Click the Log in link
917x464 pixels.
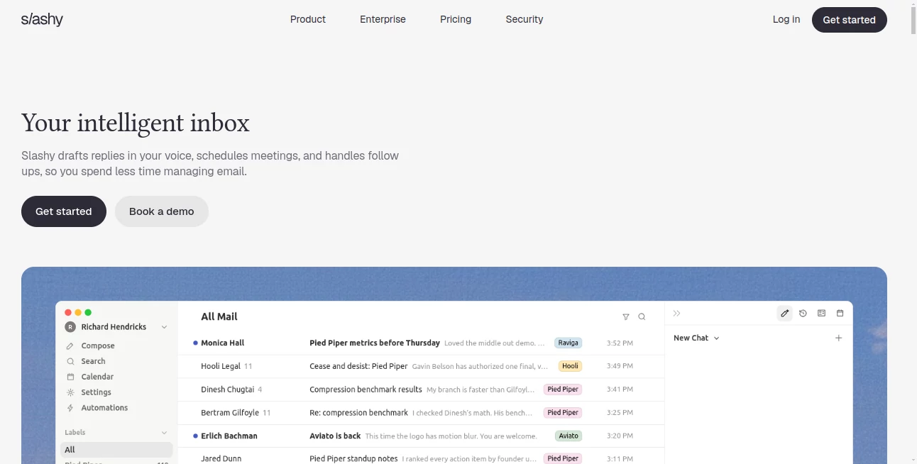click(786, 20)
